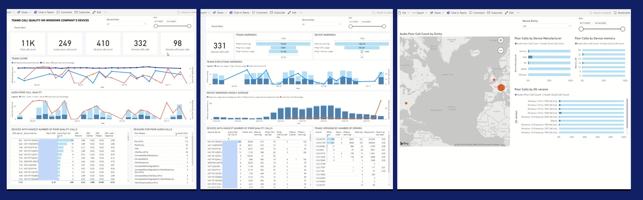643x200 pixels.
Task: Open more options ellipsis in map report toolbar
Action: [518, 13]
